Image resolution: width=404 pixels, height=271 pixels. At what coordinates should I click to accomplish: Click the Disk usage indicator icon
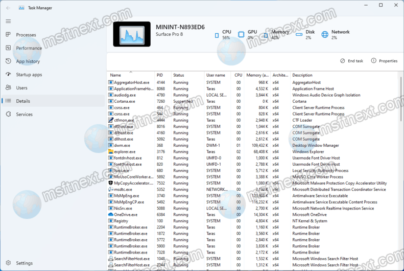tap(299, 34)
